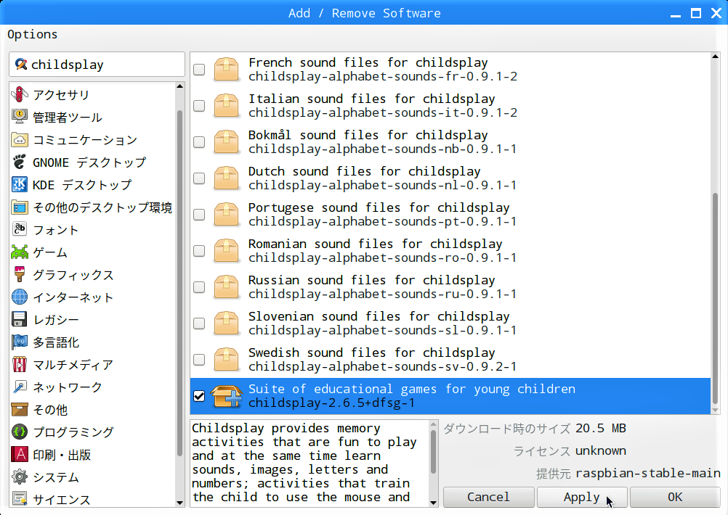The image size is (728, 515).
Task: Select the レガシー floppy disk icon
Action: click(x=20, y=319)
